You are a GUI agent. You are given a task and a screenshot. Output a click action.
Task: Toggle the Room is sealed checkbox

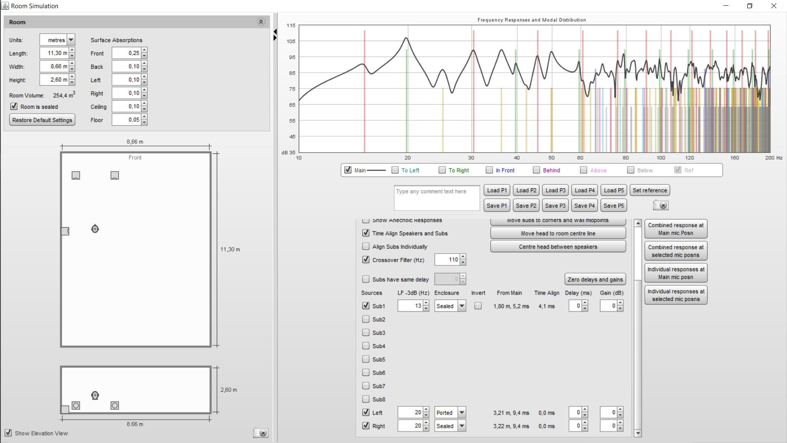[x=14, y=107]
